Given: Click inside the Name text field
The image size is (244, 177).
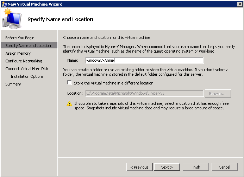Looking at the screenshot, I should pyautogui.click(x=144, y=60).
